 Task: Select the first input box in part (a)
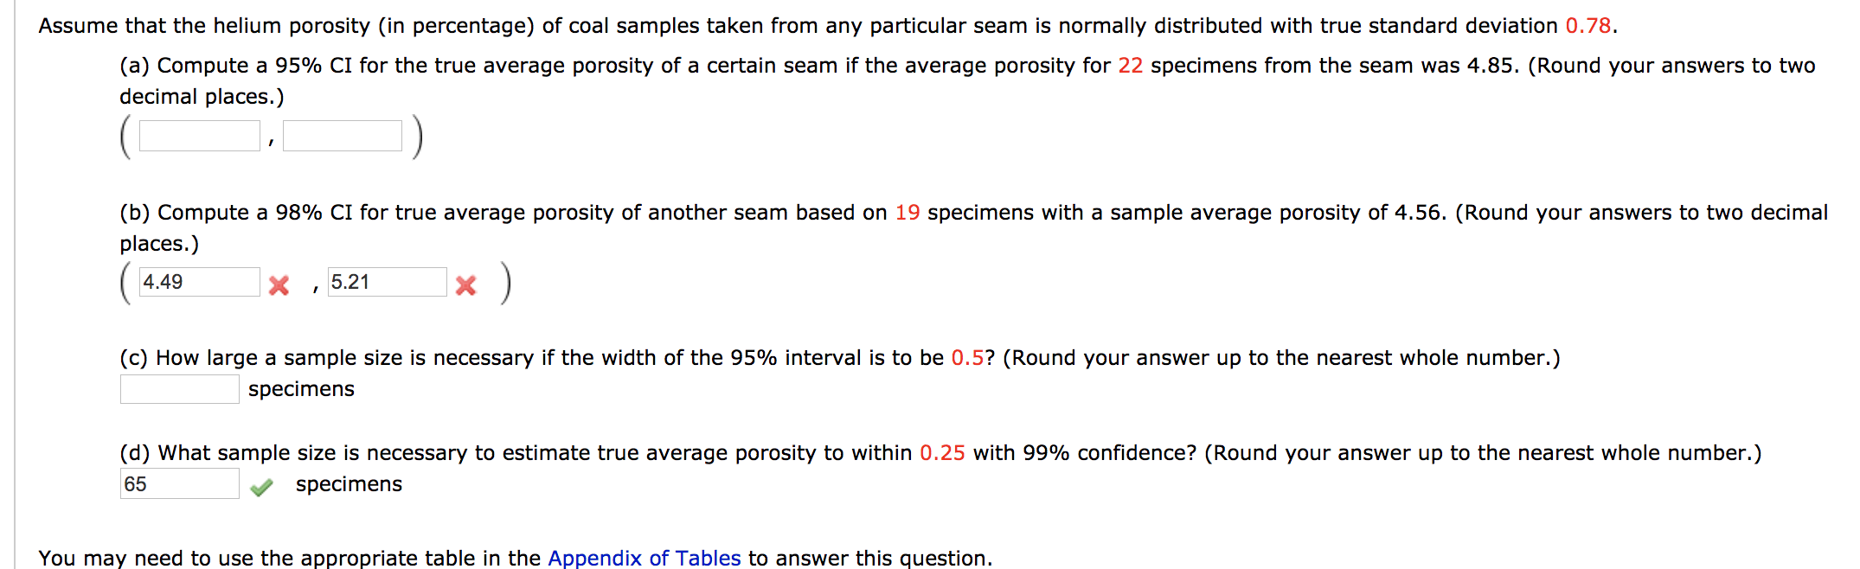coord(197,134)
